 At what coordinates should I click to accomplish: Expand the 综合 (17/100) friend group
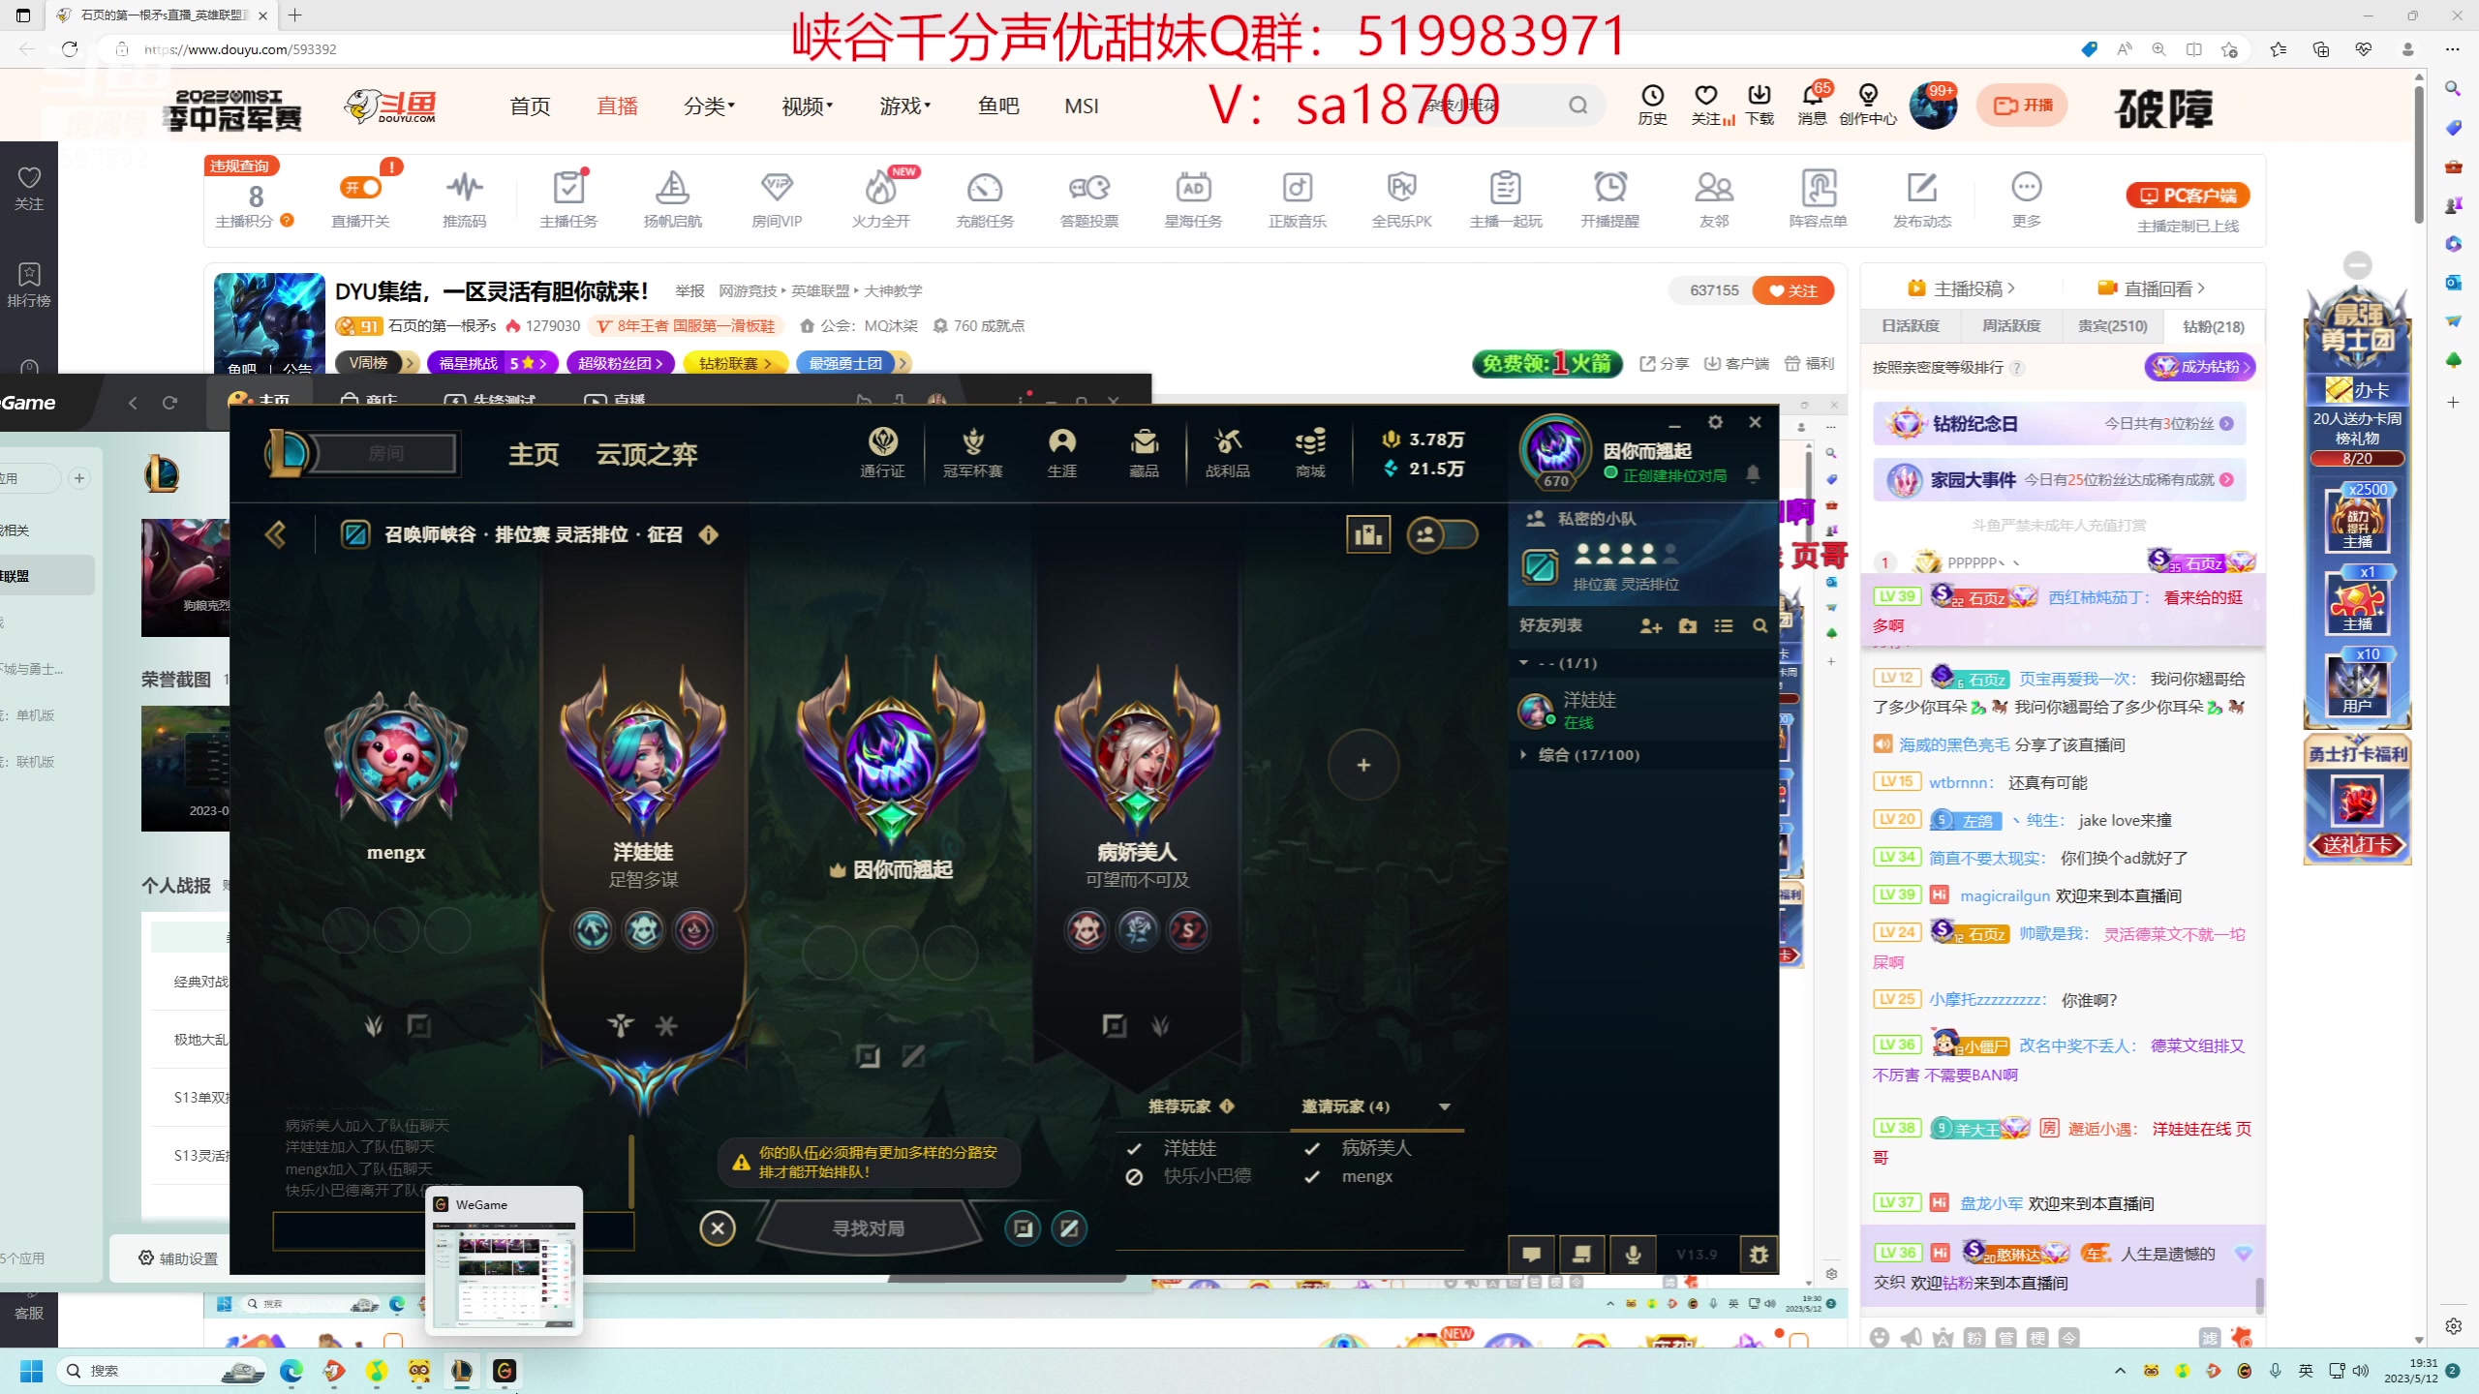[x=1588, y=755]
